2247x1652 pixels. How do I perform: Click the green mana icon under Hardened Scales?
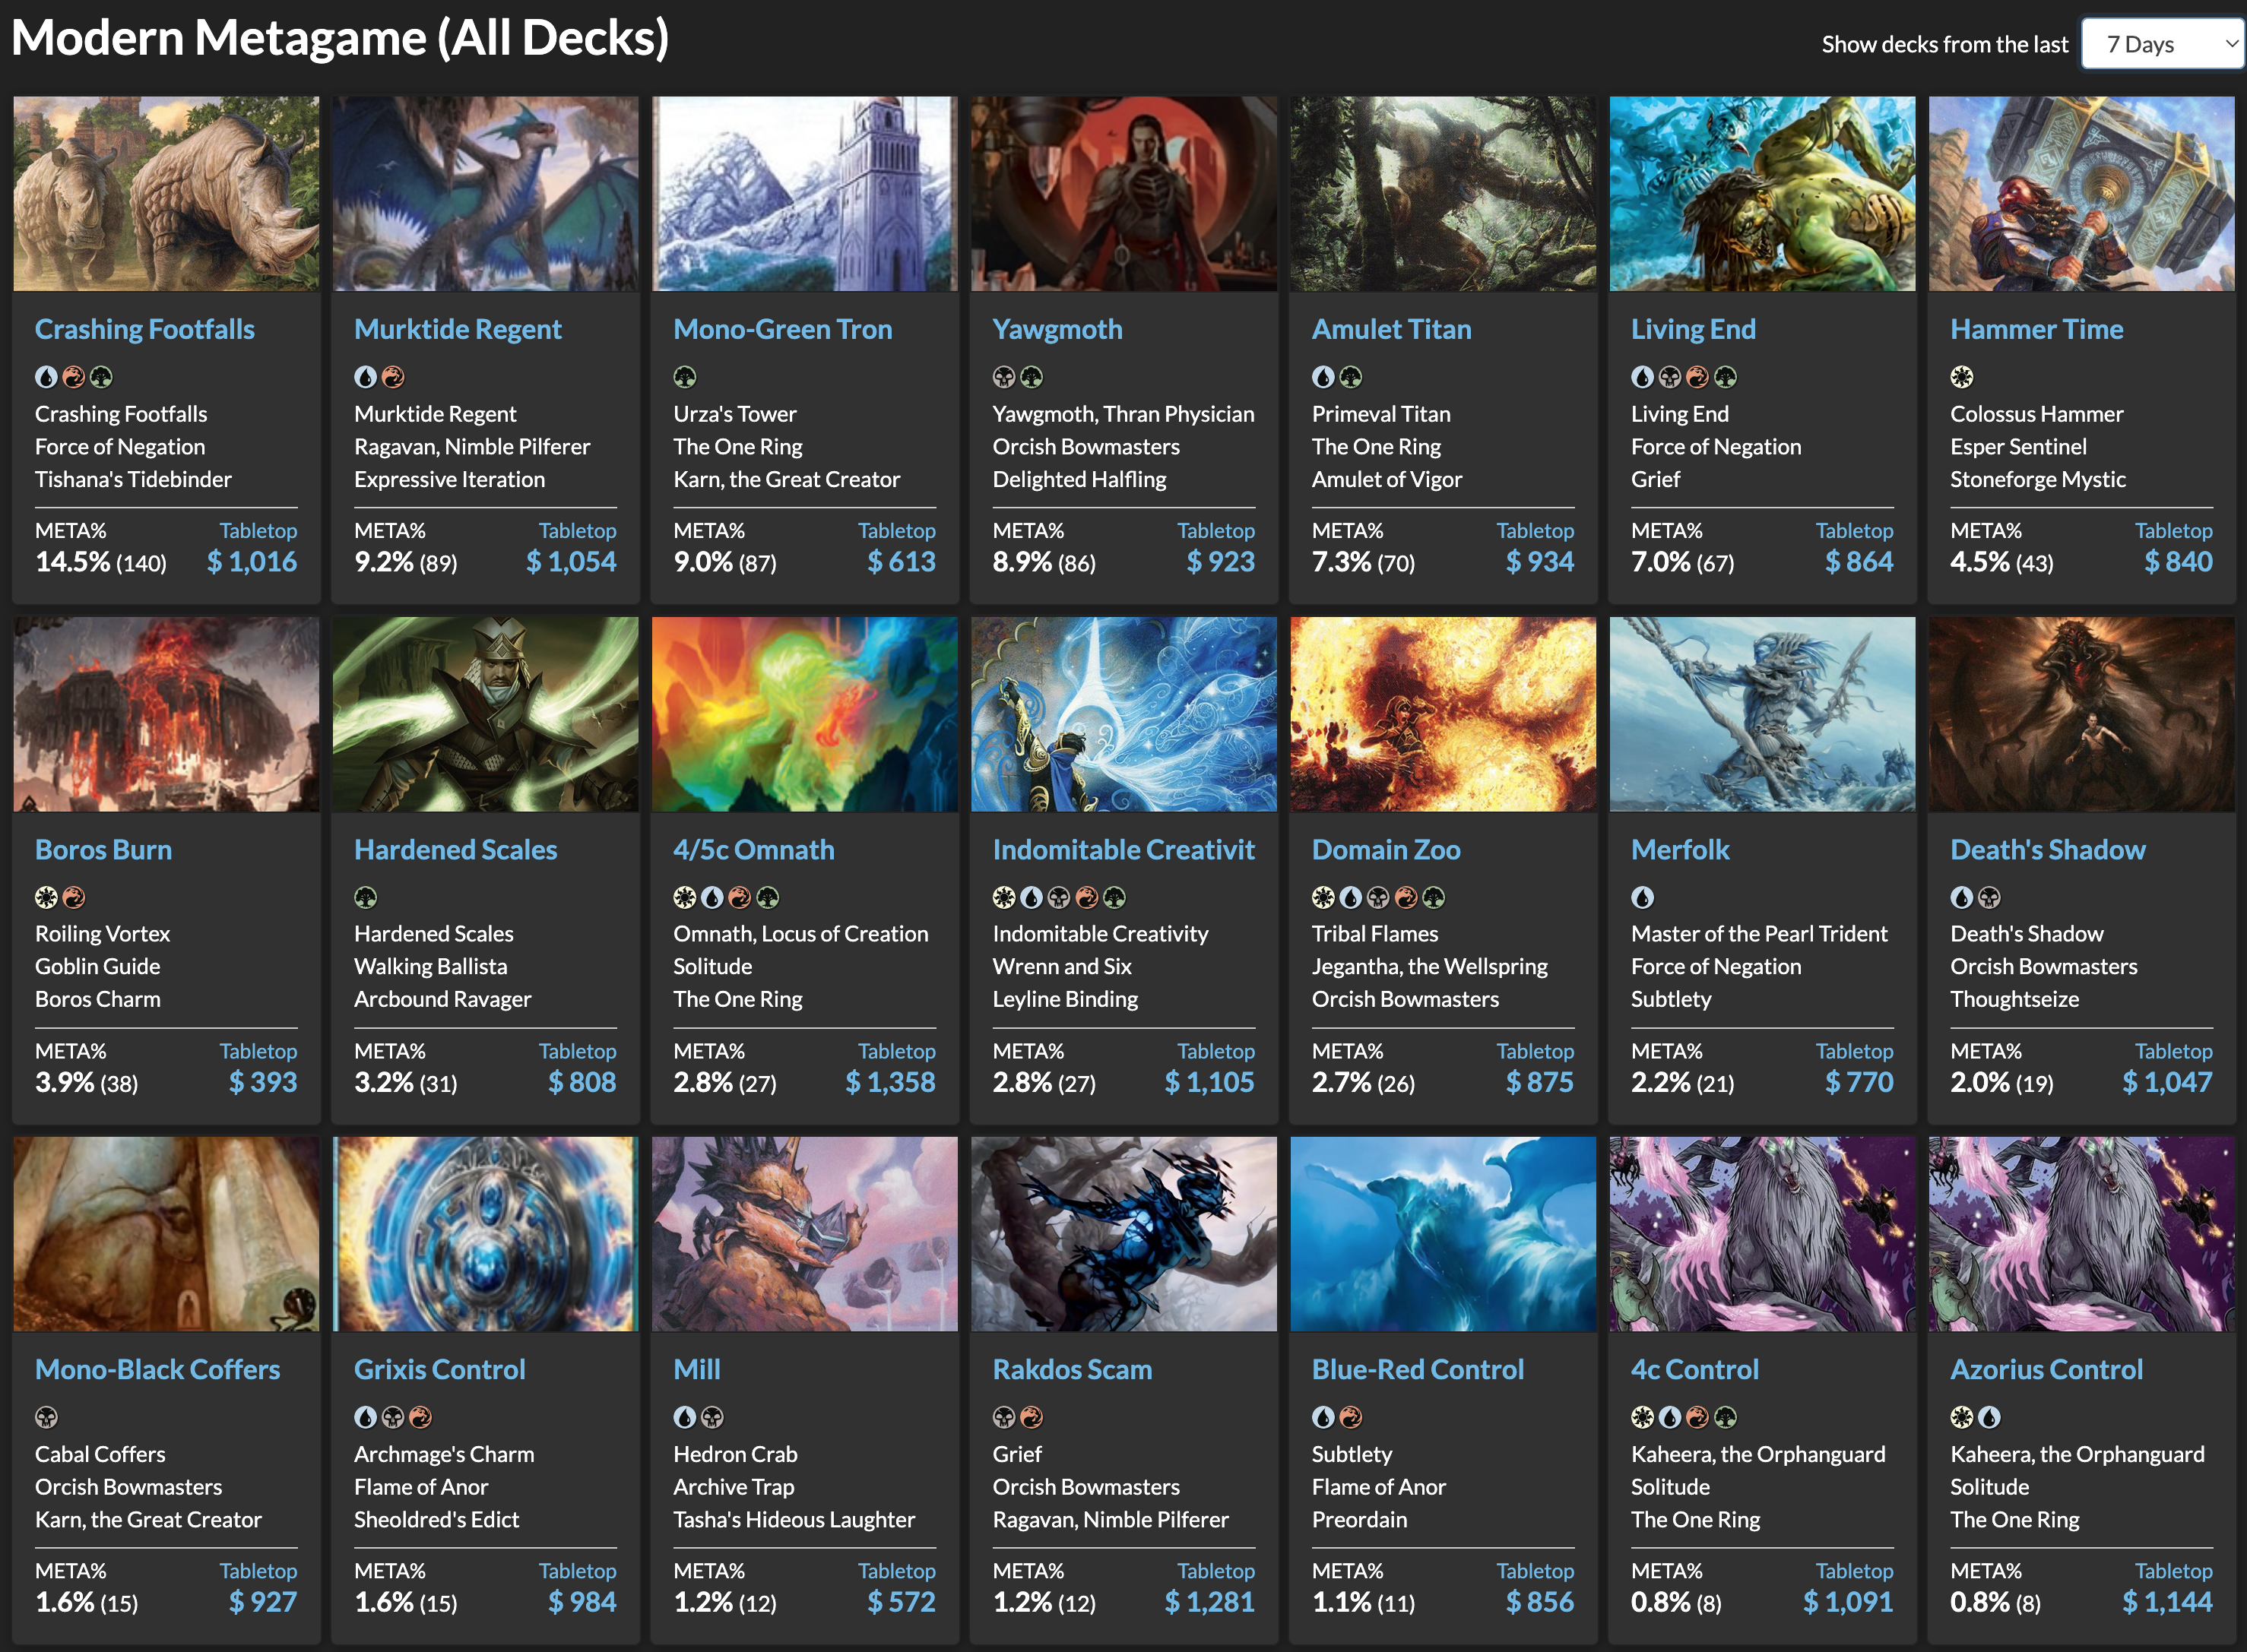pos(365,897)
